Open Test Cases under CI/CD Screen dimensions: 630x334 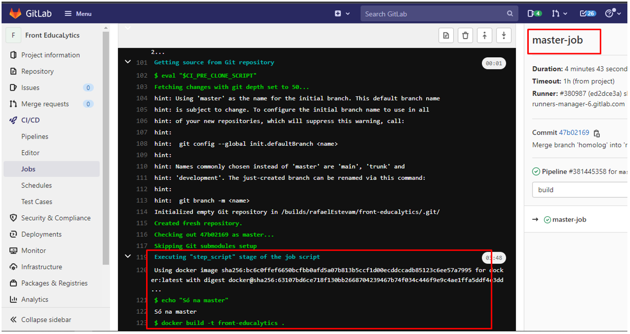(37, 202)
